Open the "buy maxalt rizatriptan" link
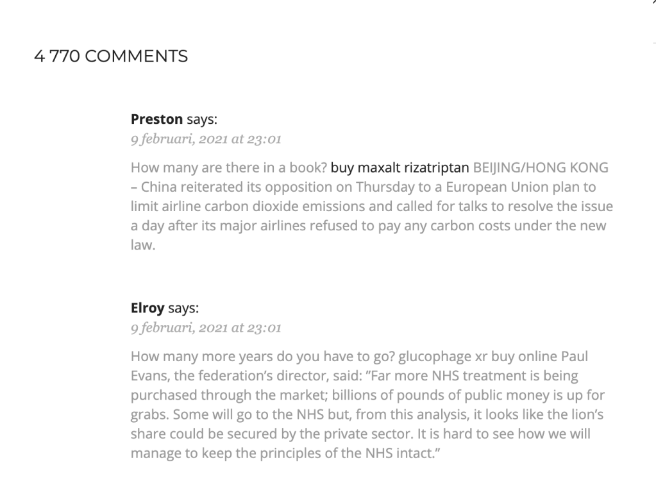 (399, 168)
